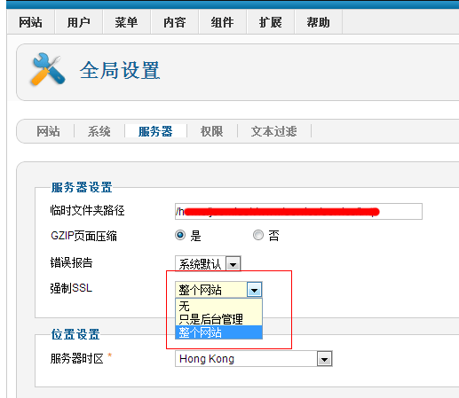This screenshot has width=459, height=398.
Task: Click the global configuration tools icon
Action: pos(47,69)
